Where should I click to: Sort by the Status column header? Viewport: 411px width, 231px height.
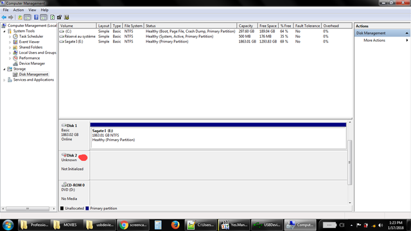[190, 26]
